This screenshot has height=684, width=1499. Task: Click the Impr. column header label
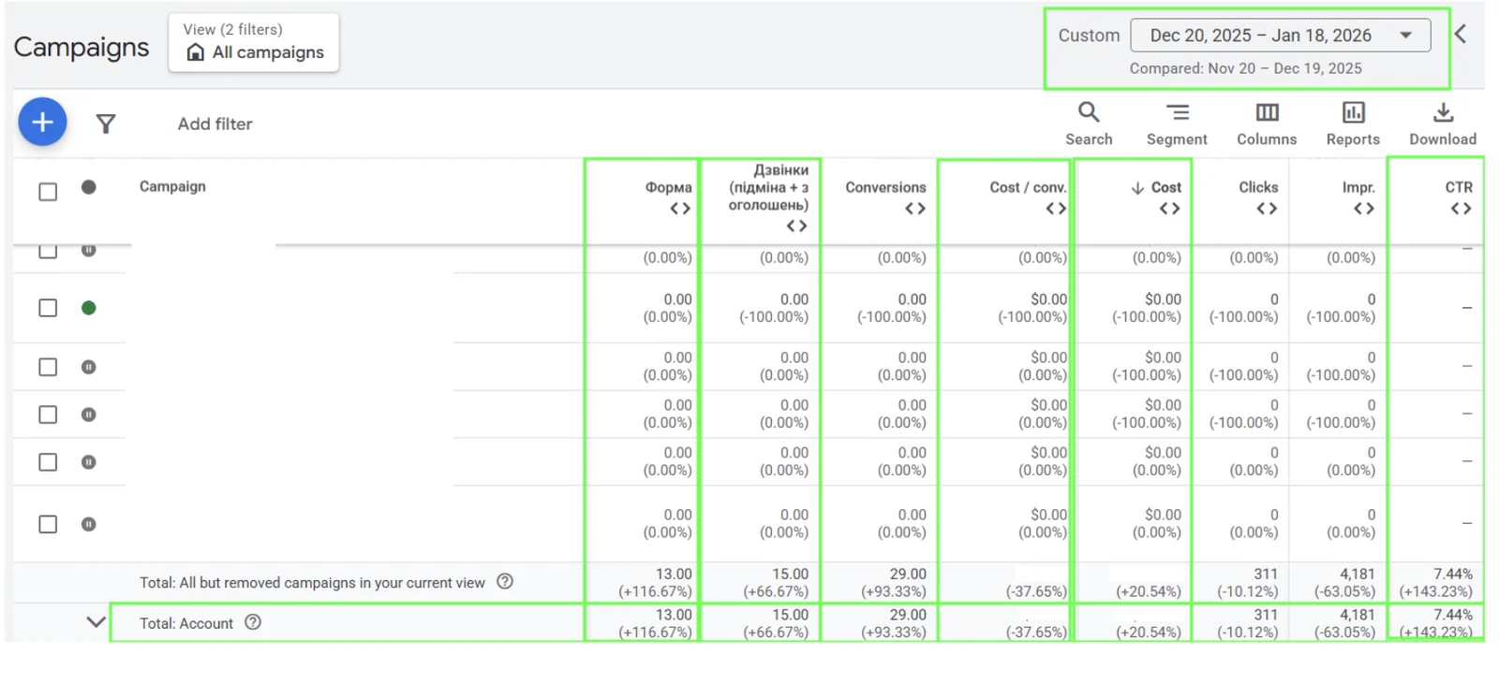click(x=1358, y=187)
